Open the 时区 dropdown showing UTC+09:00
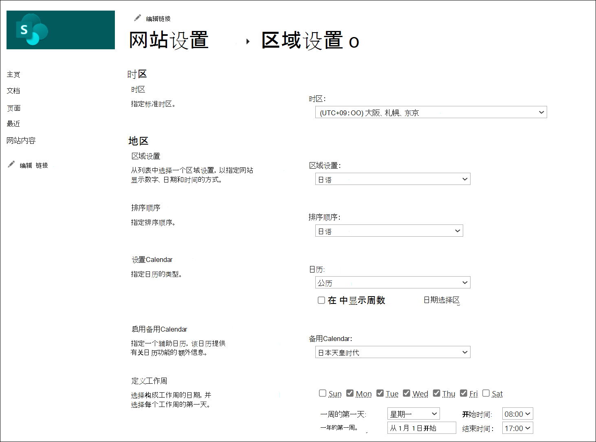 [431, 112]
